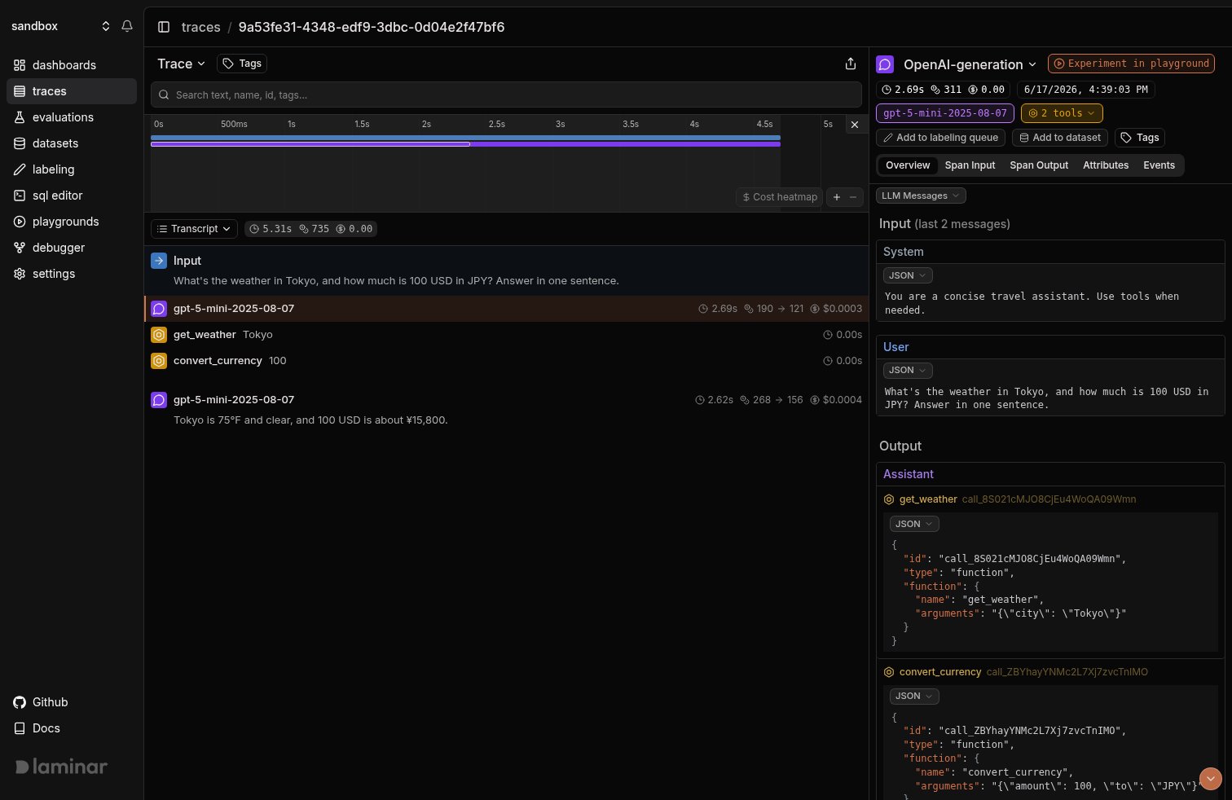Open OpenAI-generation span dropdown
This screenshot has height=800, width=1232.
coord(970,64)
